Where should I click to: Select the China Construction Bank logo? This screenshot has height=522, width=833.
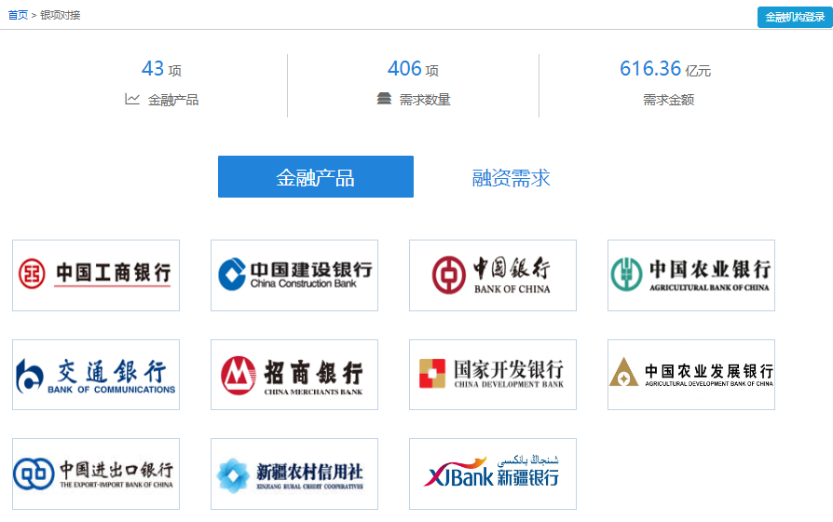294,275
